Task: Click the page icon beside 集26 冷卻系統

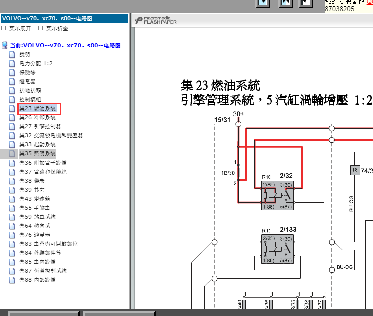Action: click(x=12, y=117)
